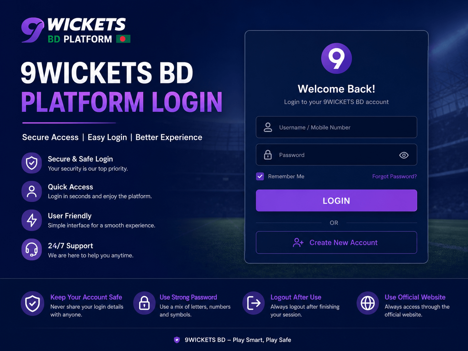The image size is (468, 351).
Task: Click the purple 9 badge above Welcome Back
Action: [x=336, y=58]
